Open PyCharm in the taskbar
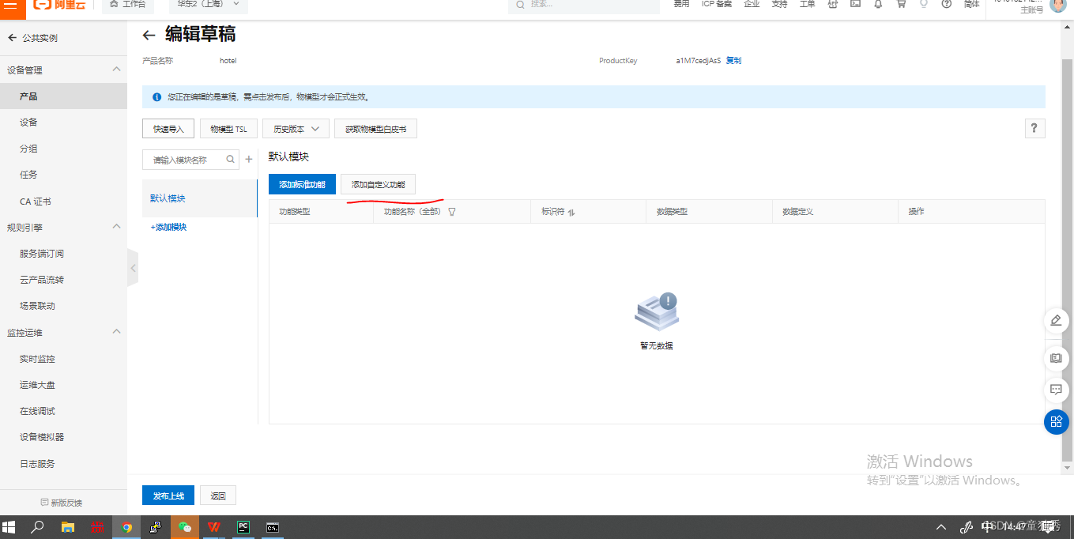This screenshot has height=539, width=1074. coord(243,527)
